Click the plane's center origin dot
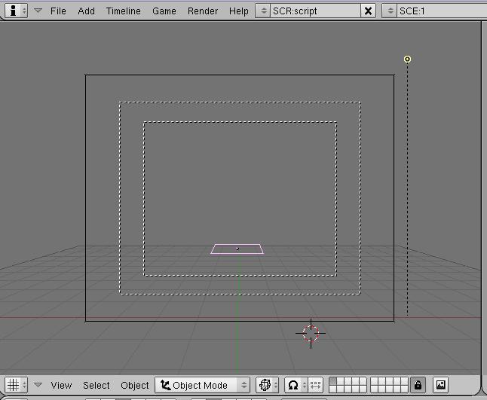Viewport: 487px width, 400px height. [237, 249]
